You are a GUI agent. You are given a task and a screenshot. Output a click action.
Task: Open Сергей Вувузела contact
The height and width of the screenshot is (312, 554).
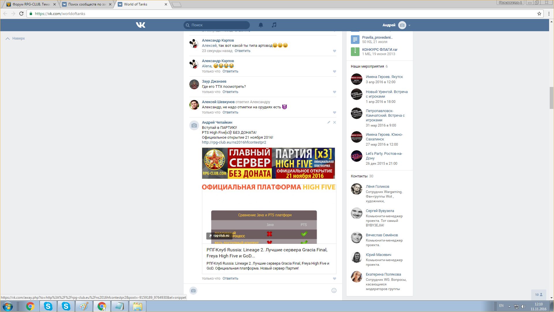click(x=380, y=211)
